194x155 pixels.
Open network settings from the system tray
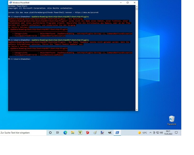(158, 133)
